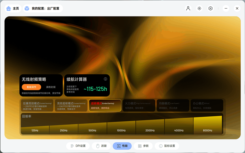245x153 pixels.
Task: Pick 竞技超核模式 mode card
Action: [71, 105]
